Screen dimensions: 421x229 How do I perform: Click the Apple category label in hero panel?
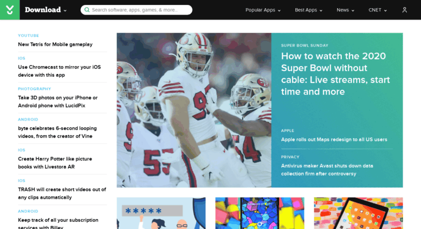(x=287, y=130)
